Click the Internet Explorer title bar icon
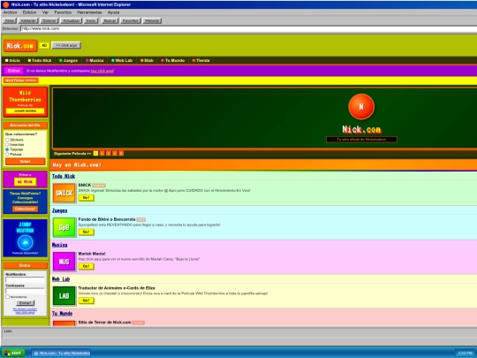The height and width of the screenshot is (358, 477). tap(6, 4)
